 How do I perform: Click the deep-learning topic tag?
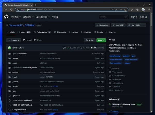[115, 56]
